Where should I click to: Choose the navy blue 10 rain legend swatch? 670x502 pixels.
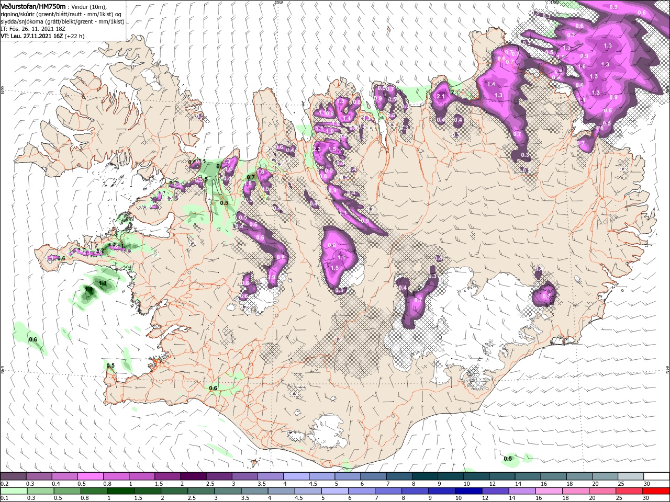point(468,491)
